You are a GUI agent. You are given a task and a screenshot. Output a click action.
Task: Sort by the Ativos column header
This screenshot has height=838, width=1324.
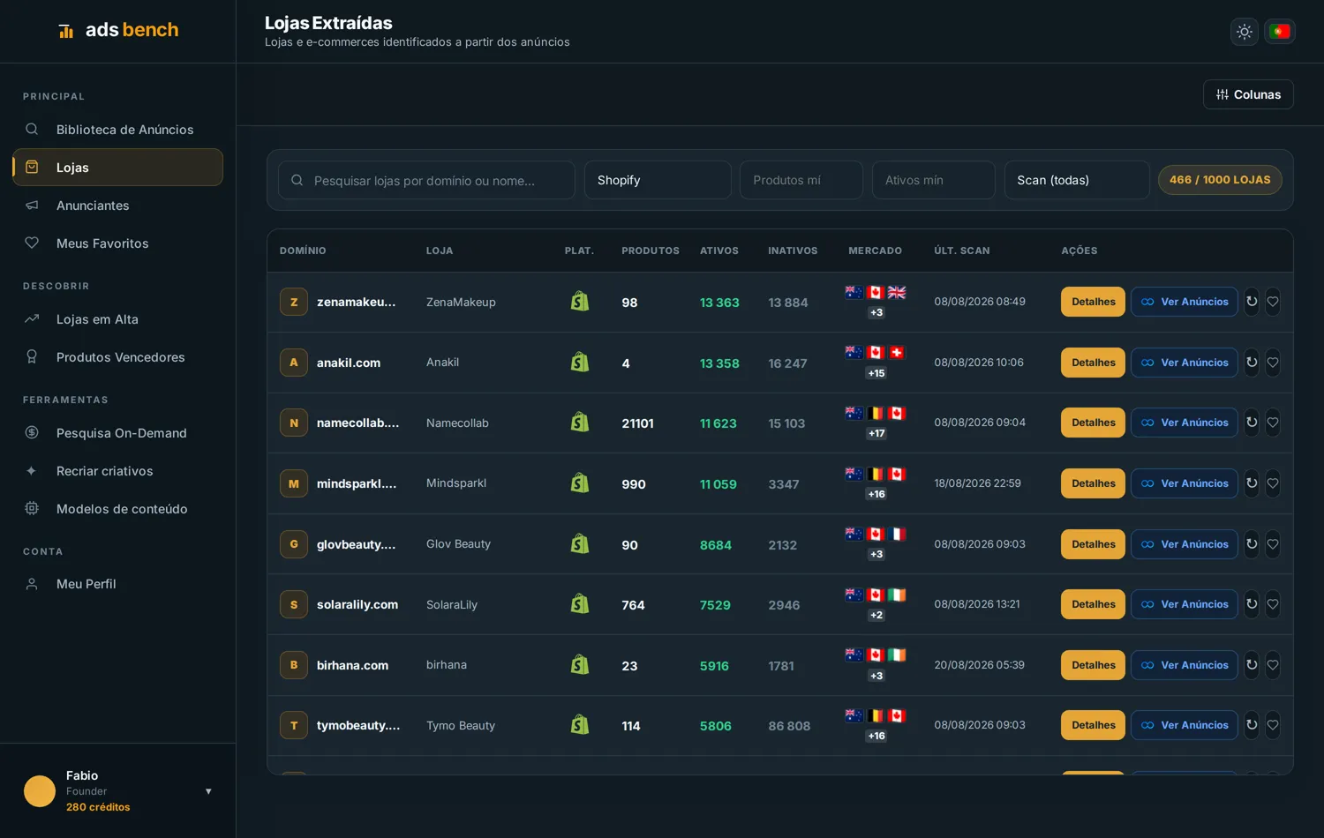[x=719, y=251]
